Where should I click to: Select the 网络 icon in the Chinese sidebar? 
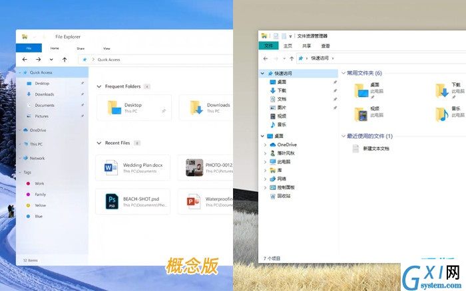pyautogui.click(x=272, y=179)
